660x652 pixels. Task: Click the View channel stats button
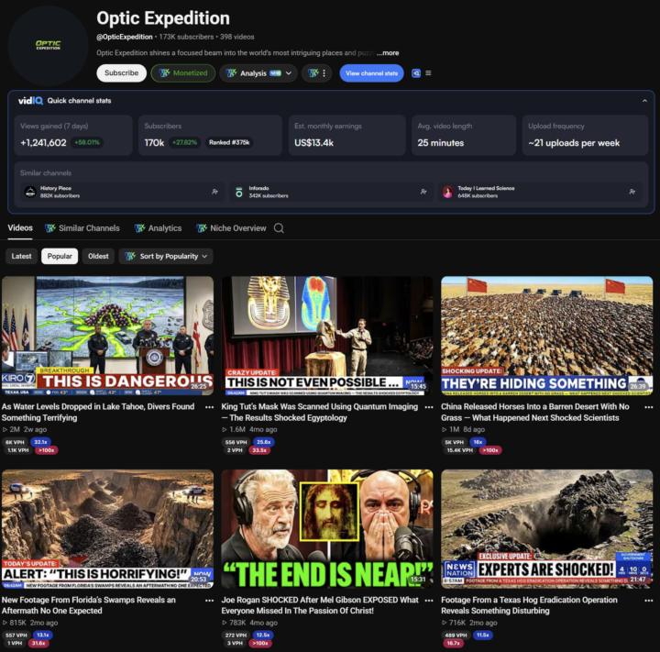pyautogui.click(x=371, y=73)
